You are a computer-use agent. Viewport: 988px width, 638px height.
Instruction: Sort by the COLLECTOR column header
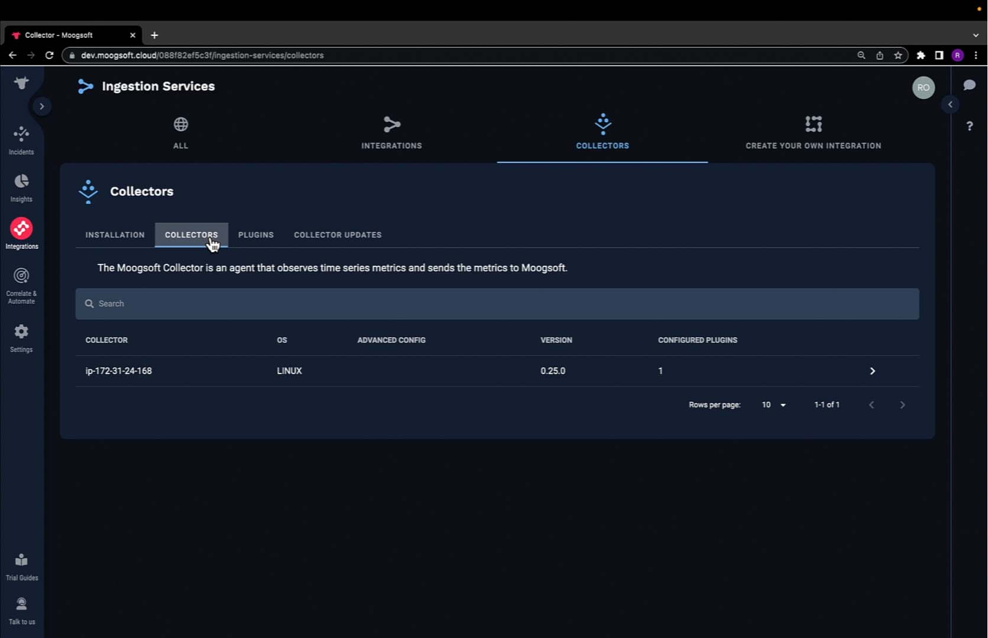pyautogui.click(x=106, y=340)
